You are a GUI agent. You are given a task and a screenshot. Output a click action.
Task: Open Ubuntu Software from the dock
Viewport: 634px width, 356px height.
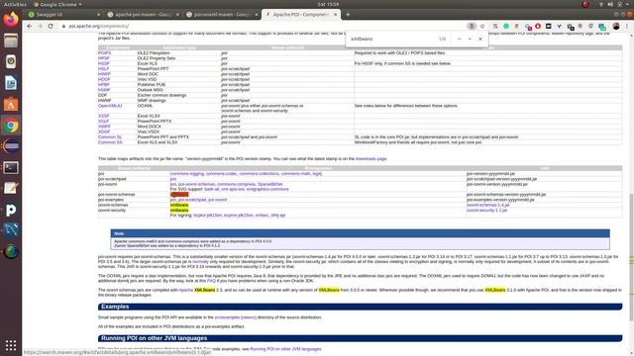(x=11, y=104)
